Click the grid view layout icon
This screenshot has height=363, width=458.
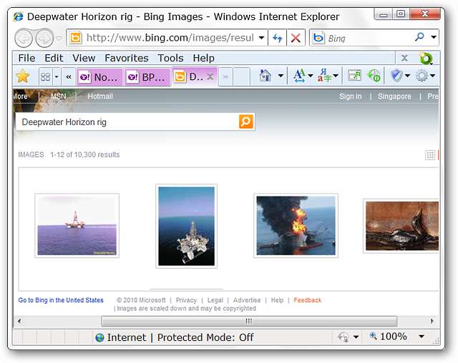tap(430, 155)
